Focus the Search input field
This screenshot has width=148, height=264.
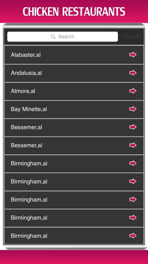coord(62,37)
